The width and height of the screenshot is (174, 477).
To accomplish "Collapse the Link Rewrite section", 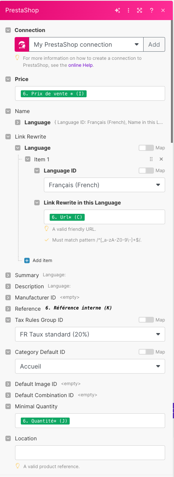I will pos(8,137).
